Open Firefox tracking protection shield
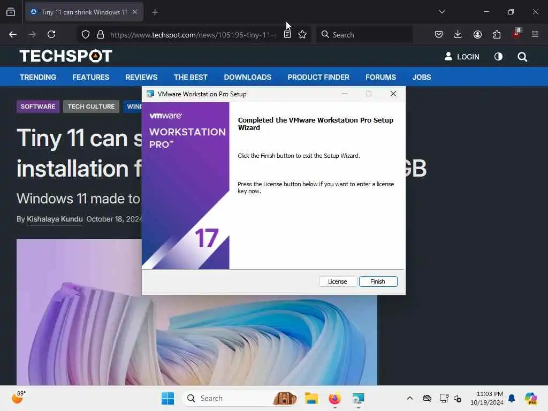The height and width of the screenshot is (411, 548). coord(86,34)
